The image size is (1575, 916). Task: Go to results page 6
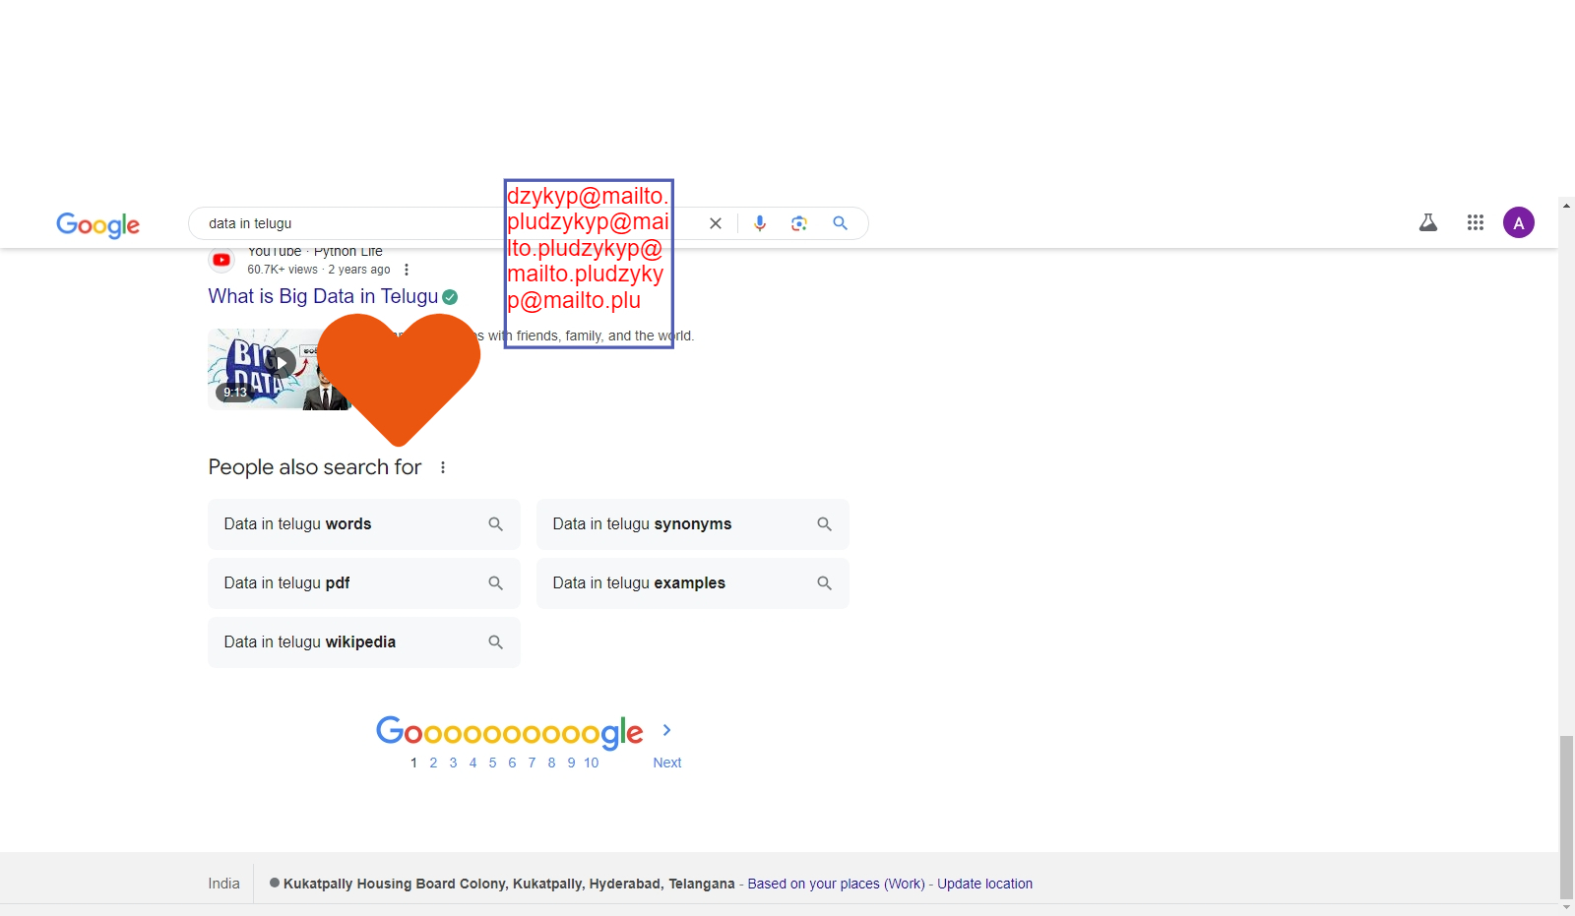512,763
